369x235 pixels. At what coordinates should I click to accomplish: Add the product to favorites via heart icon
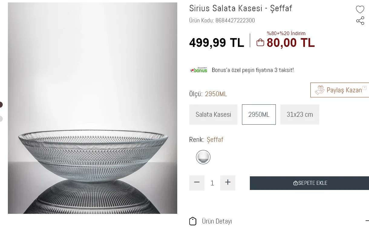360,9
